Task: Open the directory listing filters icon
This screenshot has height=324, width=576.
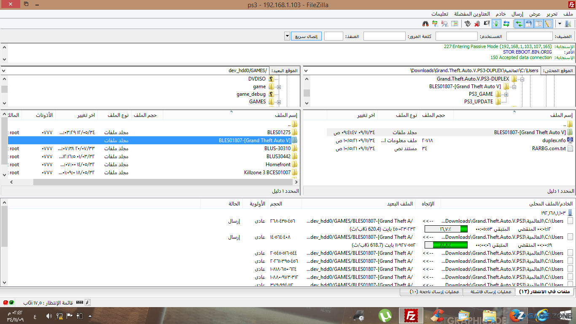Action: point(455,24)
